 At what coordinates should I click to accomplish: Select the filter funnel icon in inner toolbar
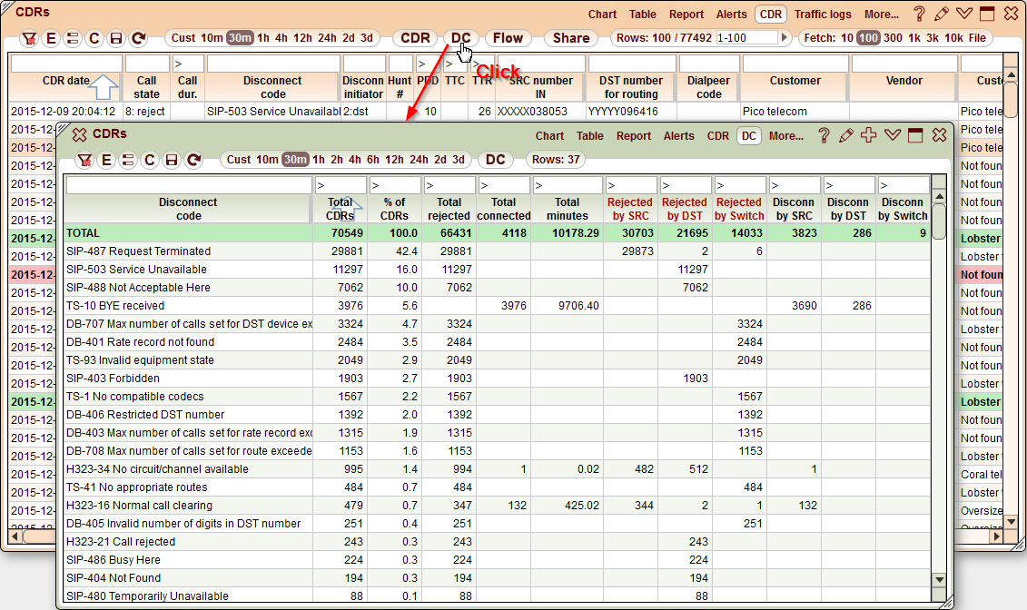click(84, 161)
